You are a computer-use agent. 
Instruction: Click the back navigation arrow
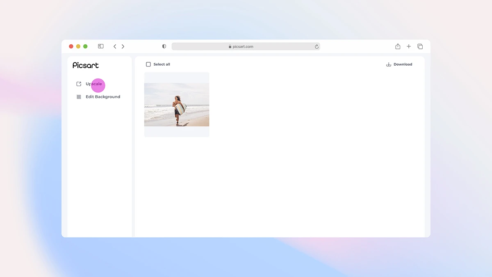point(115,46)
